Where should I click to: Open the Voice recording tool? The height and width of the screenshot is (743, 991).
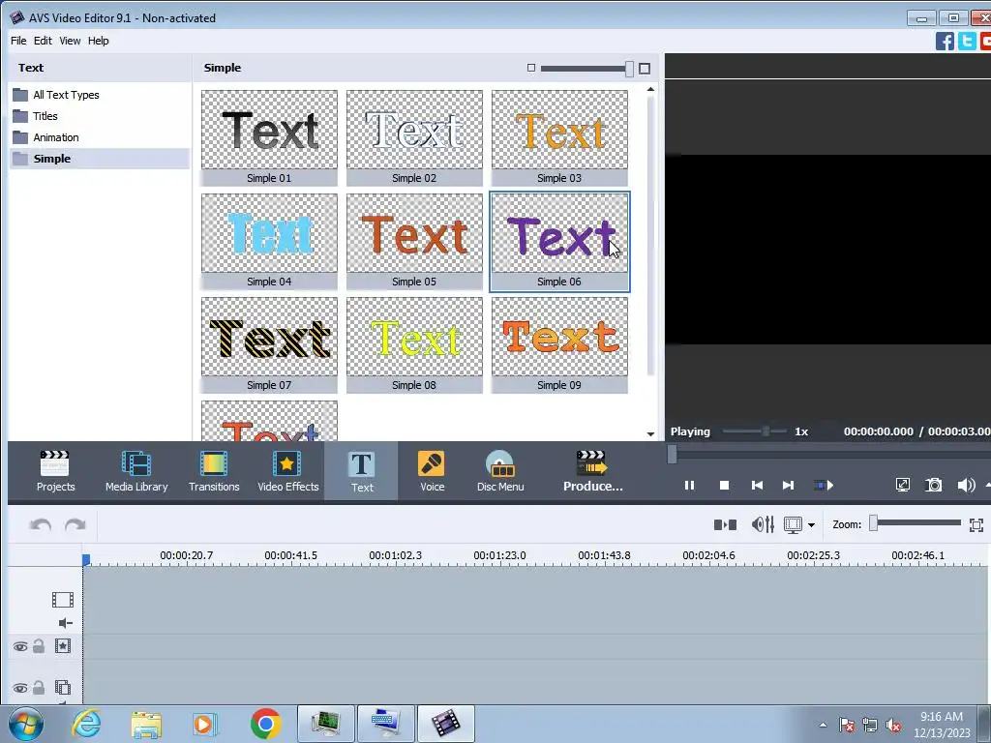pos(432,471)
